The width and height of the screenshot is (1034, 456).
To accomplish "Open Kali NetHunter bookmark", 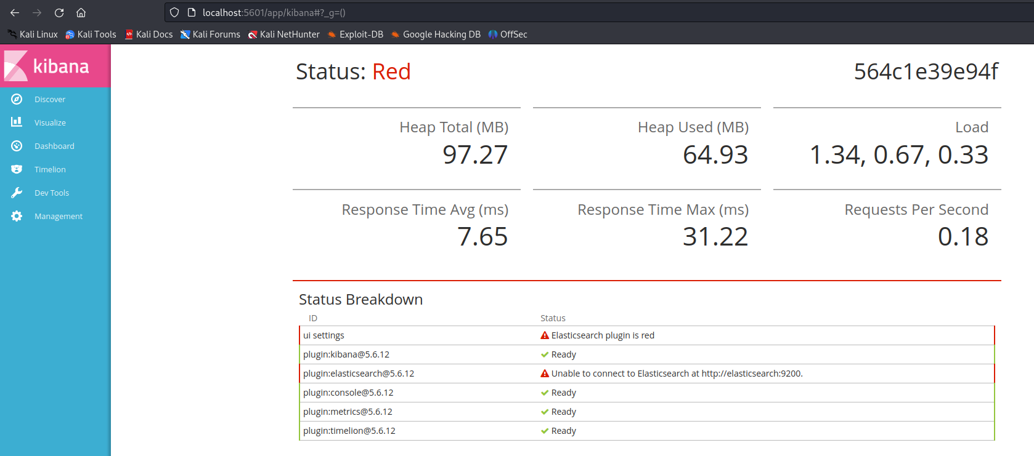I will click(284, 34).
